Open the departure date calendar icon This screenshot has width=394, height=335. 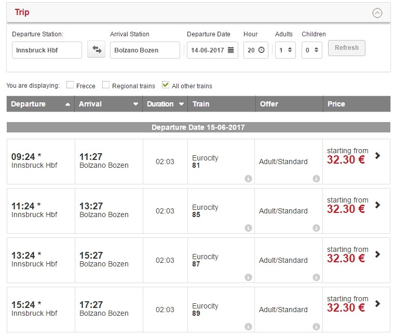click(231, 50)
